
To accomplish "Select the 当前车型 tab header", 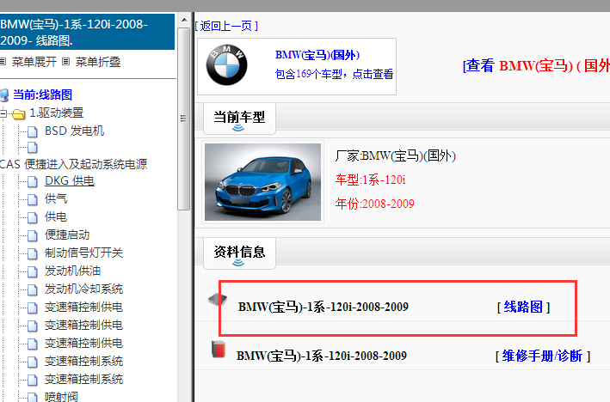I will coord(239,117).
